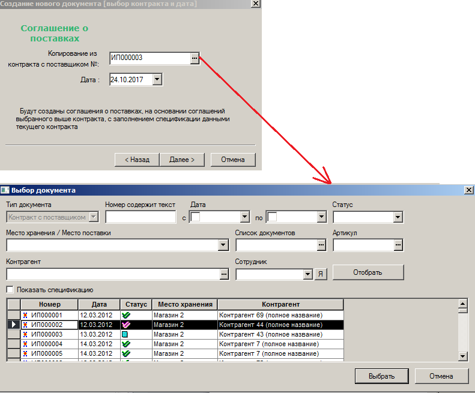Open the end date 'по' dropdown arrow
475x393 pixels.
click(x=322, y=217)
